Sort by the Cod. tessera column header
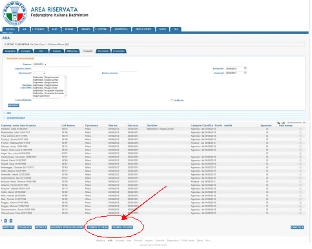The image size is (312, 249). point(68,125)
